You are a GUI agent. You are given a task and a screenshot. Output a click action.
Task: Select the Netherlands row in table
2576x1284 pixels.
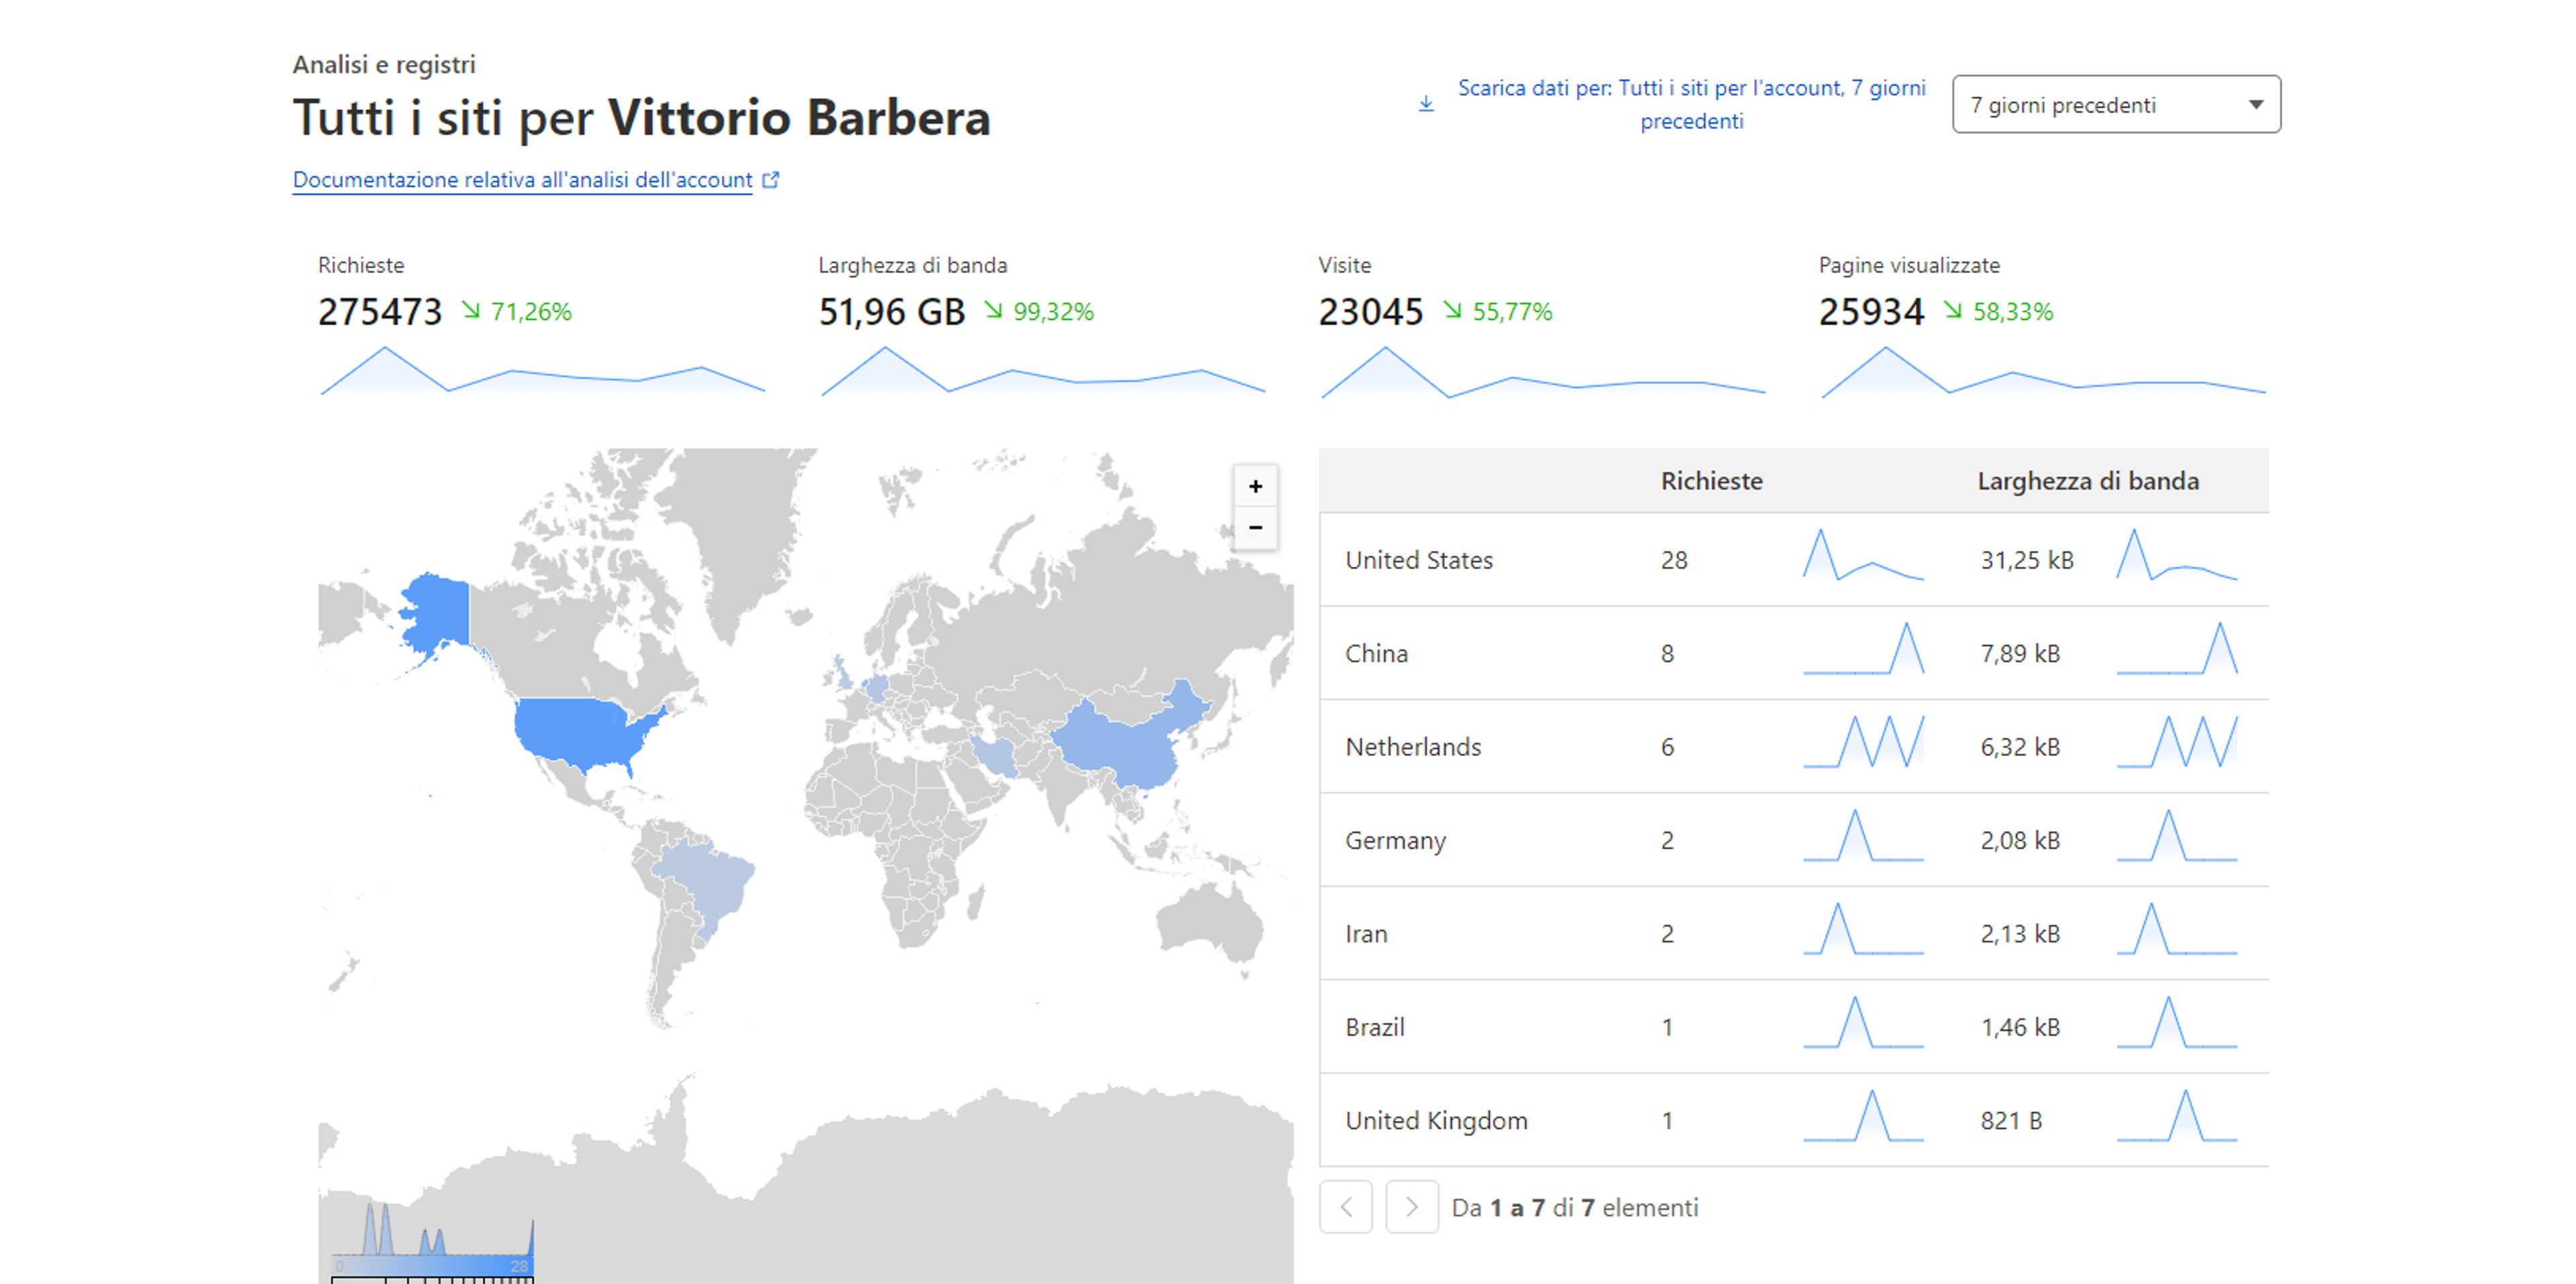pos(1793,746)
